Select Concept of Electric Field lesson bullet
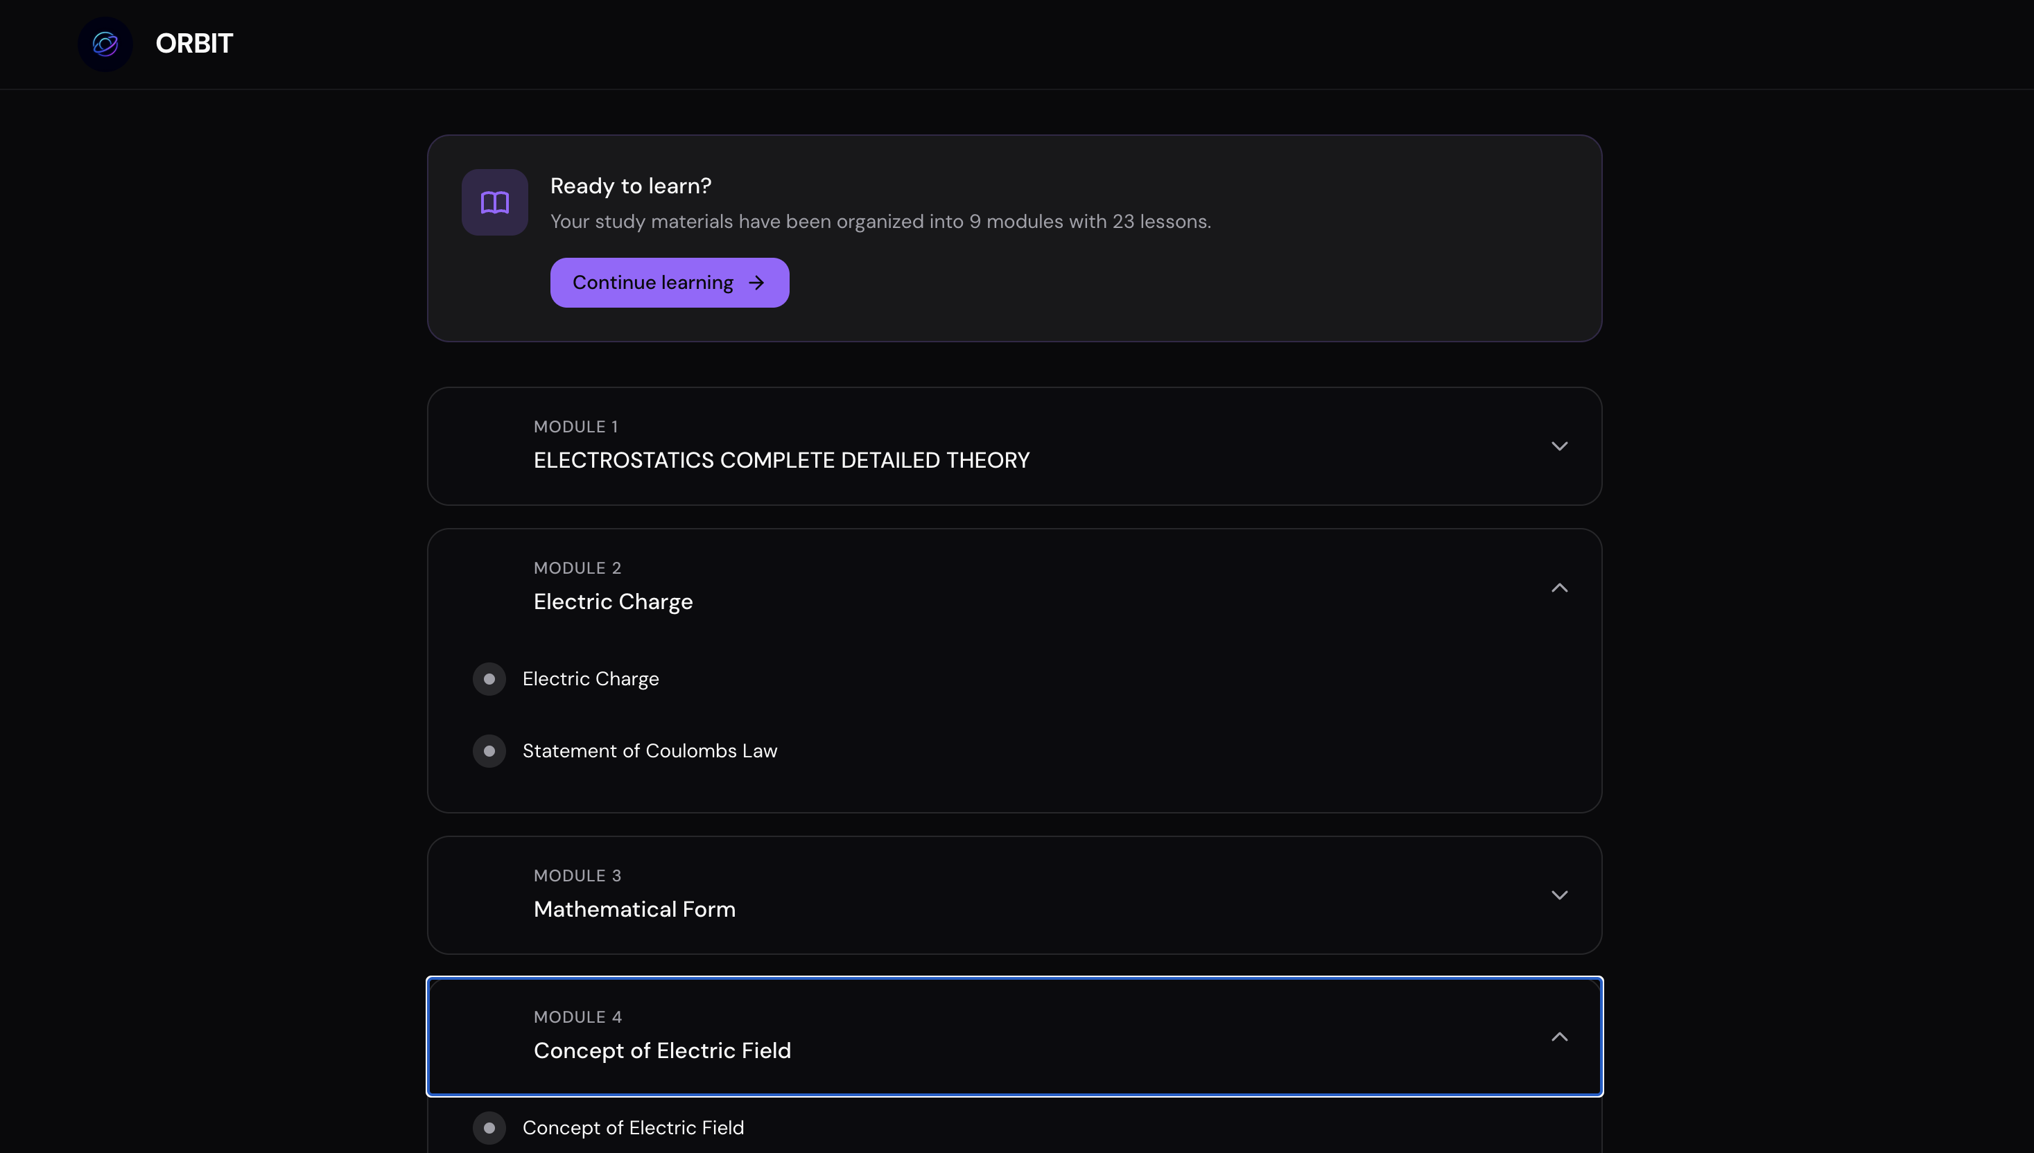The height and width of the screenshot is (1153, 2034). (x=489, y=1127)
